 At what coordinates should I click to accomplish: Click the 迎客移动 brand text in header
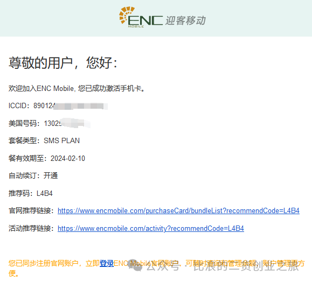point(185,20)
